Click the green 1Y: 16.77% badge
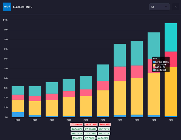181x140 pixels. pos(77,129)
